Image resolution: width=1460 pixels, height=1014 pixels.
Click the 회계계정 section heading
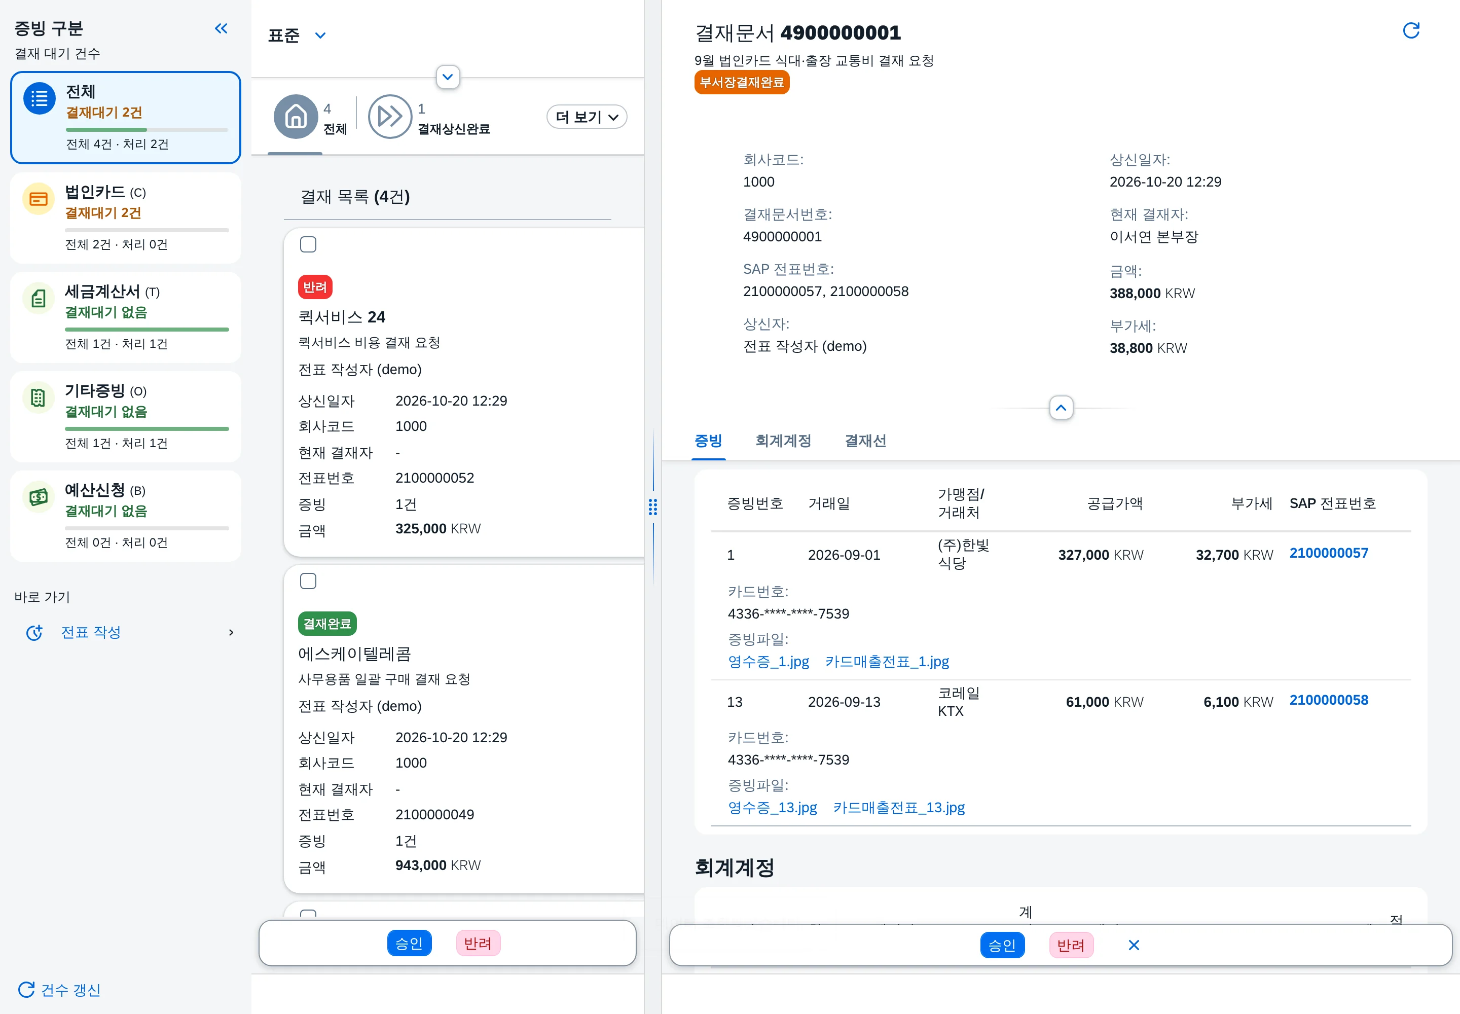coord(734,868)
